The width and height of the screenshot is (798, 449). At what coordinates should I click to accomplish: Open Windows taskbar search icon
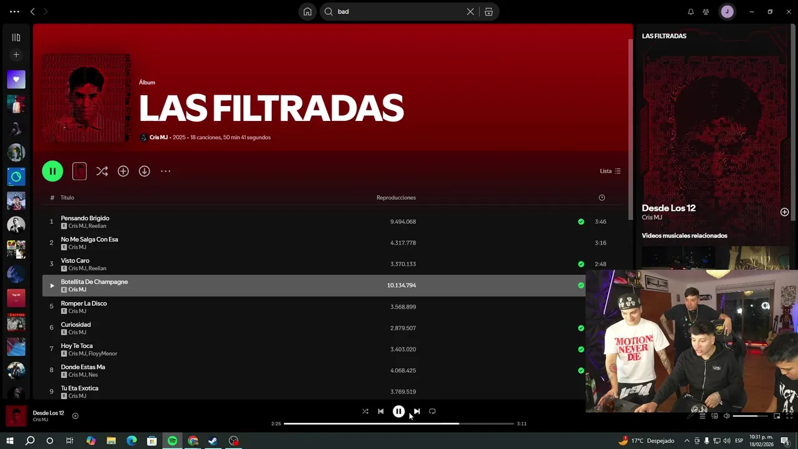point(29,441)
